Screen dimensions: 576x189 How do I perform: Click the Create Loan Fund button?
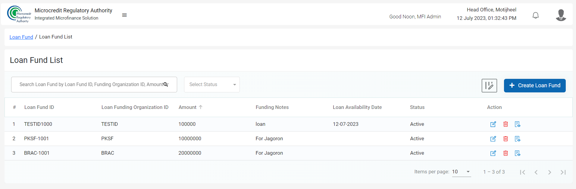(535, 85)
